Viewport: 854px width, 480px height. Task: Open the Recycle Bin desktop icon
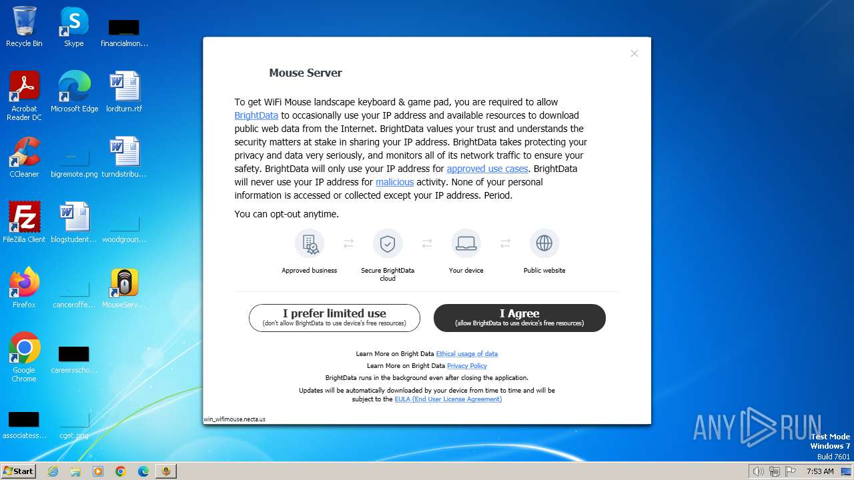pos(24,27)
